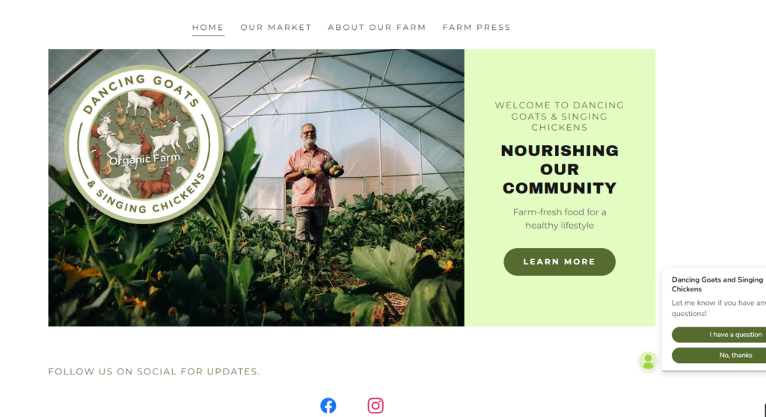
Task: Click the 'Organic Farm' text in logo
Action: [x=144, y=159]
